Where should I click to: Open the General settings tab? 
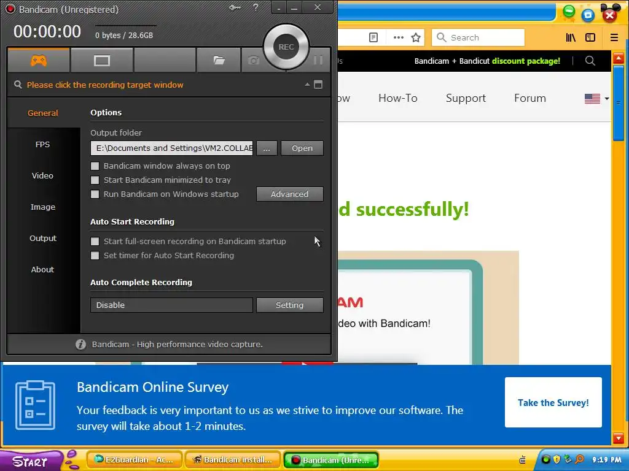[43, 113]
